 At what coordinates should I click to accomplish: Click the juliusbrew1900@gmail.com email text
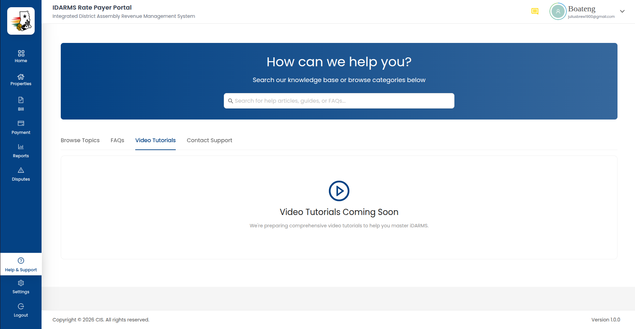[x=591, y=16]
